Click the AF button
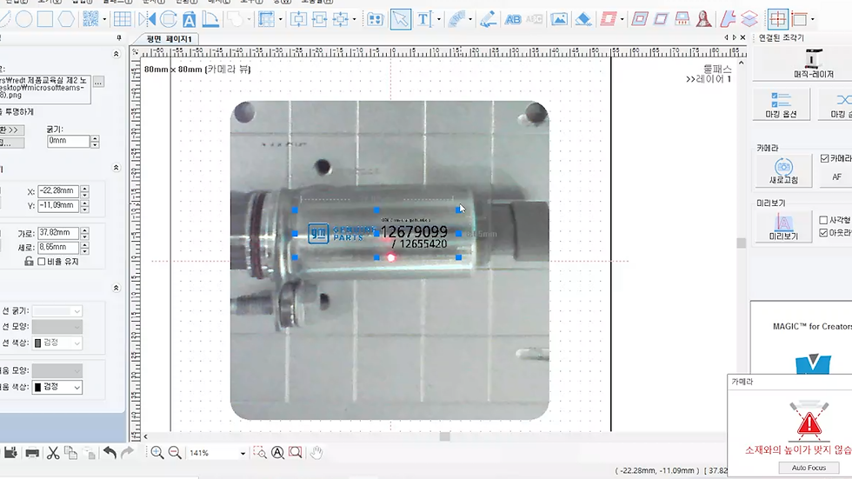This screenshot has height=479, width=852. (836, 177)
